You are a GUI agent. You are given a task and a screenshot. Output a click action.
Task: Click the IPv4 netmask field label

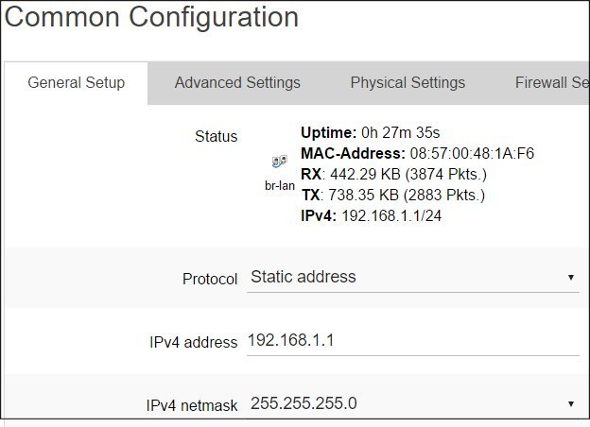click(192, 405)
